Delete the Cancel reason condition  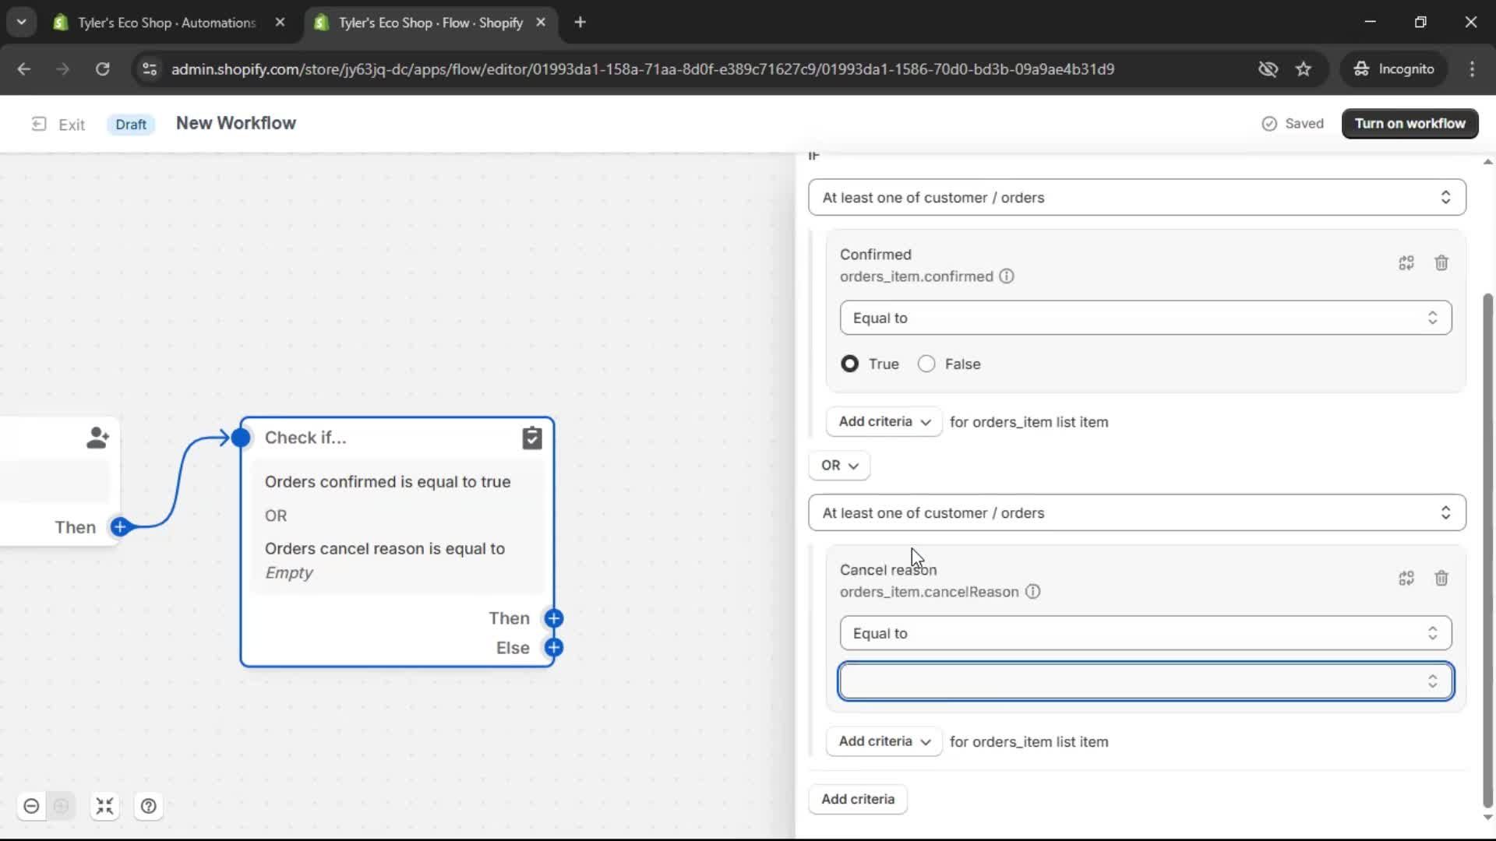pos(1441,579)
